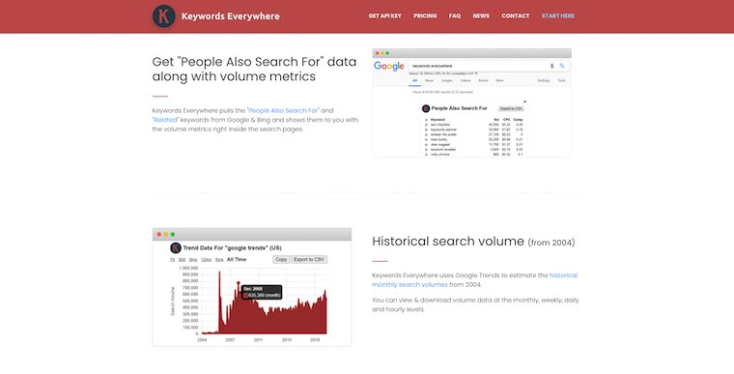
Task: Go to the PRICING page
Action: [x=425, y=15]
